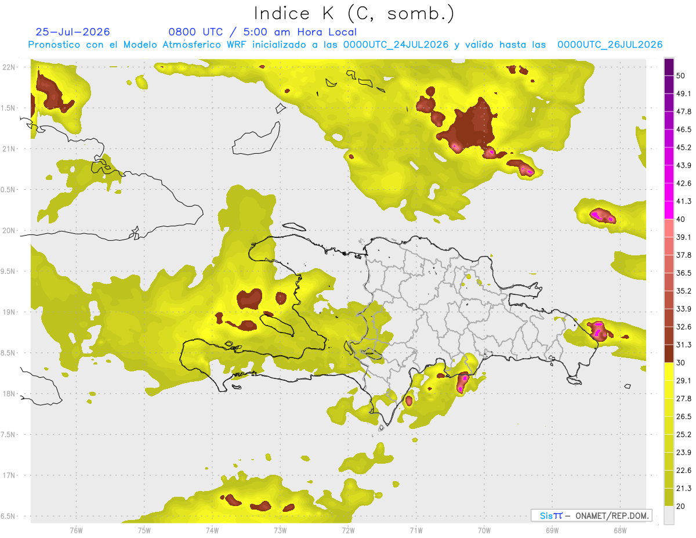The image size is (696, 538).
Task: Select the "22.6" color scale value
Action: 684,471
